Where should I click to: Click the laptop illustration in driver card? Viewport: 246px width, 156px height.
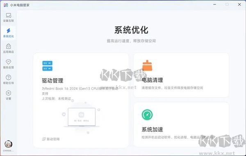coord(82,117)
